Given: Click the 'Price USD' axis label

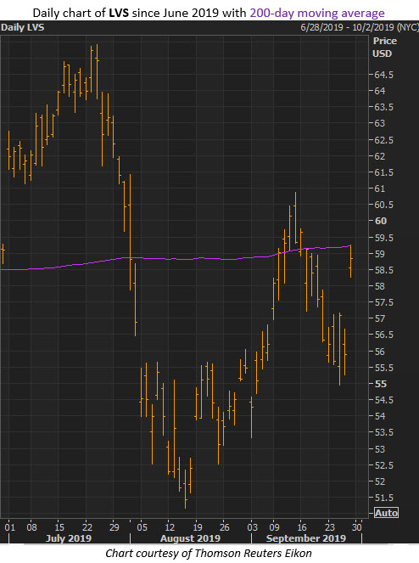Looking at the screenshot, I should point(384,48).
